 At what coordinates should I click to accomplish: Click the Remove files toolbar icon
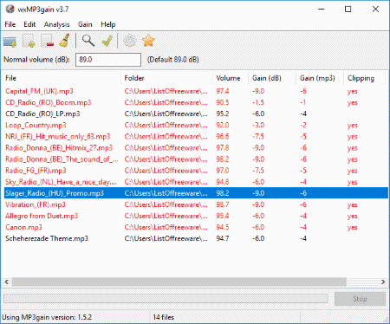pyautogui.click(x=48, y=41)
